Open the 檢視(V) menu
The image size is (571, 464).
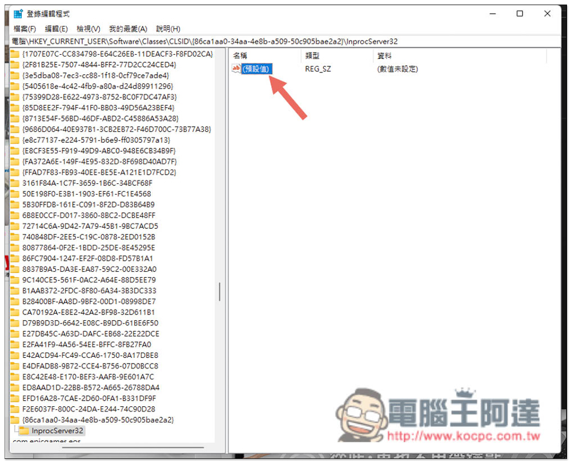[x=89, y=29]
